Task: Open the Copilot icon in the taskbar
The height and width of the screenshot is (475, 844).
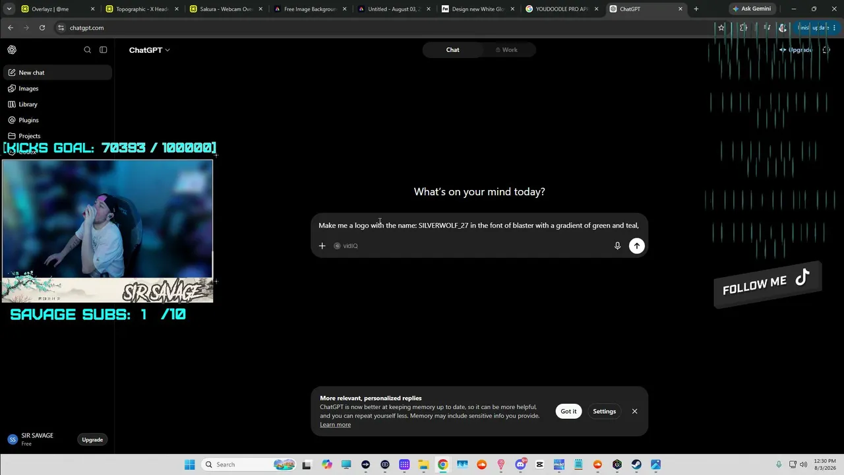Action: [x=326, y=464]
